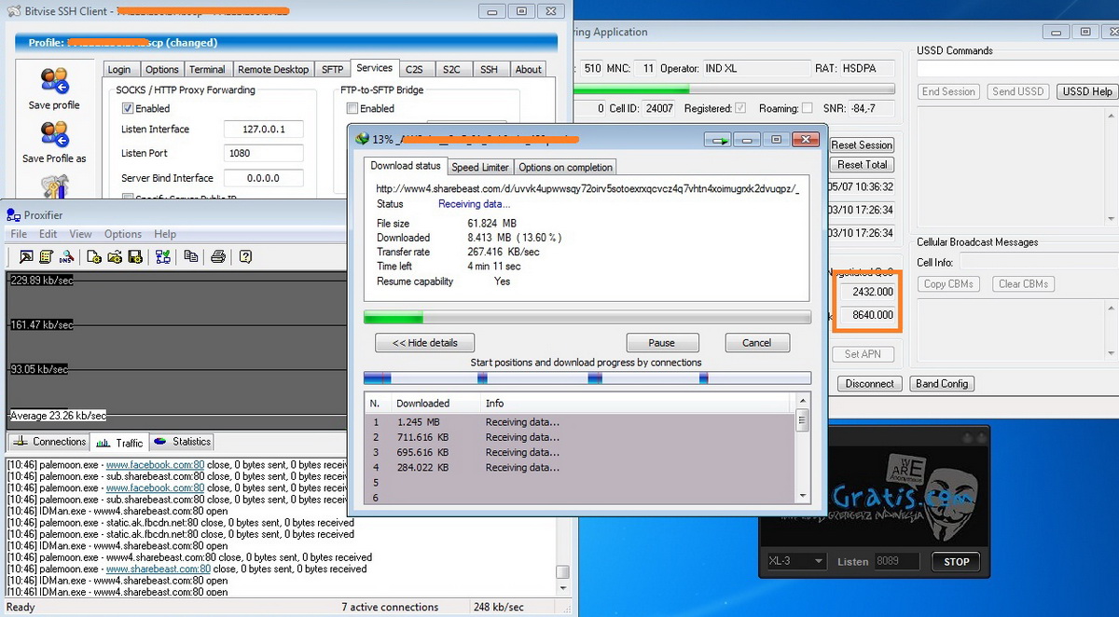Image resolution: width=1119 pixels, height=617 pixels.
Task: Click Proxifier new profile toolbar icon
Action: [94, 256]
